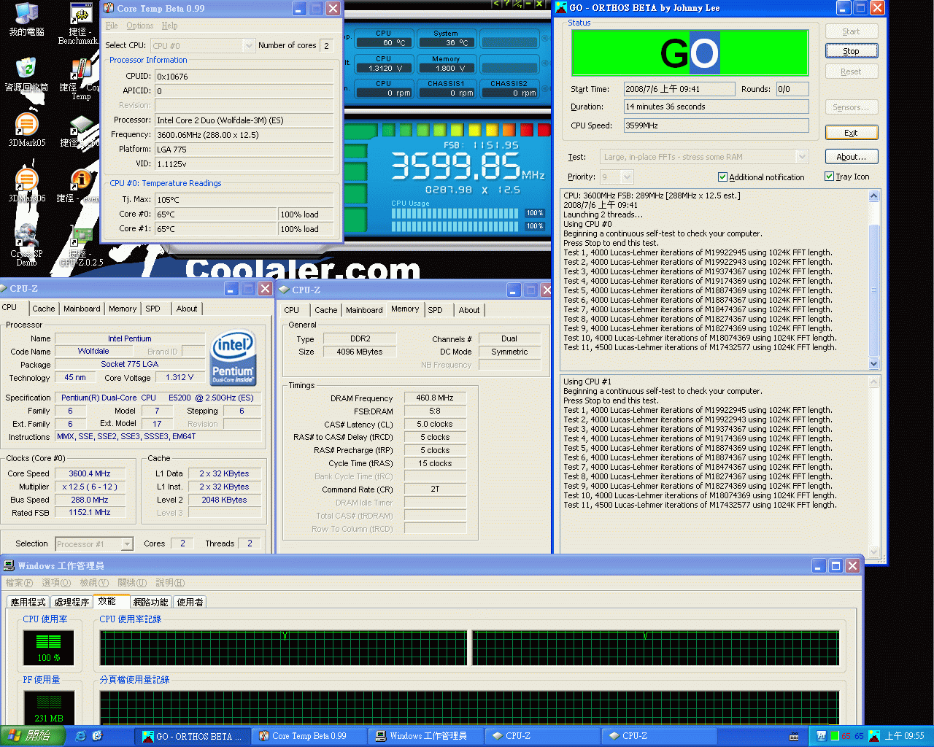This screenshot has width=934, height=747.
Task: Select the 處理程序 tab in Task Manager
Action: point(72,602)
